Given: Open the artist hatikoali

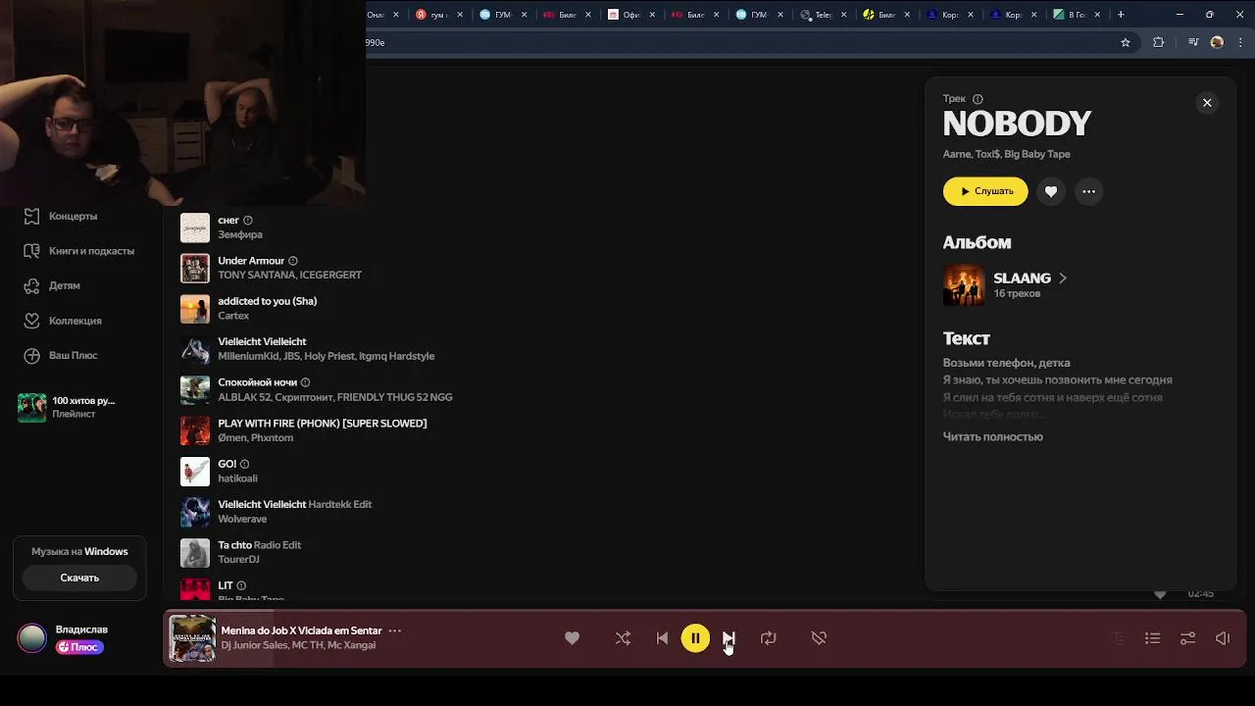Looking at the screenshot, I should click(x=237, y=479).
